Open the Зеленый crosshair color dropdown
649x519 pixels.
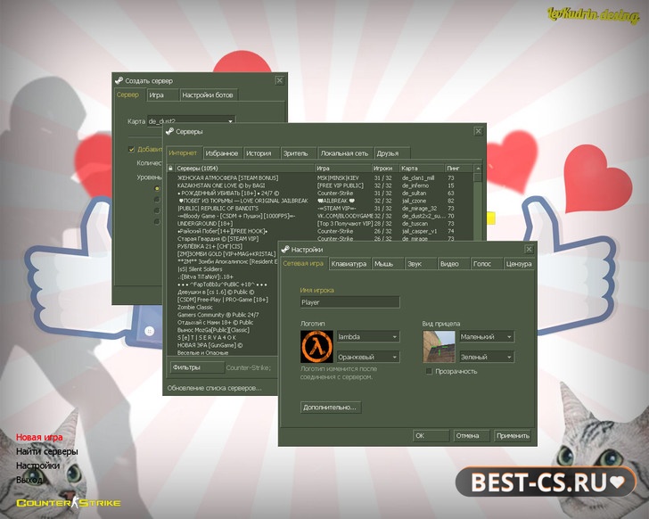pyautogui.click(x=487, y=357)
